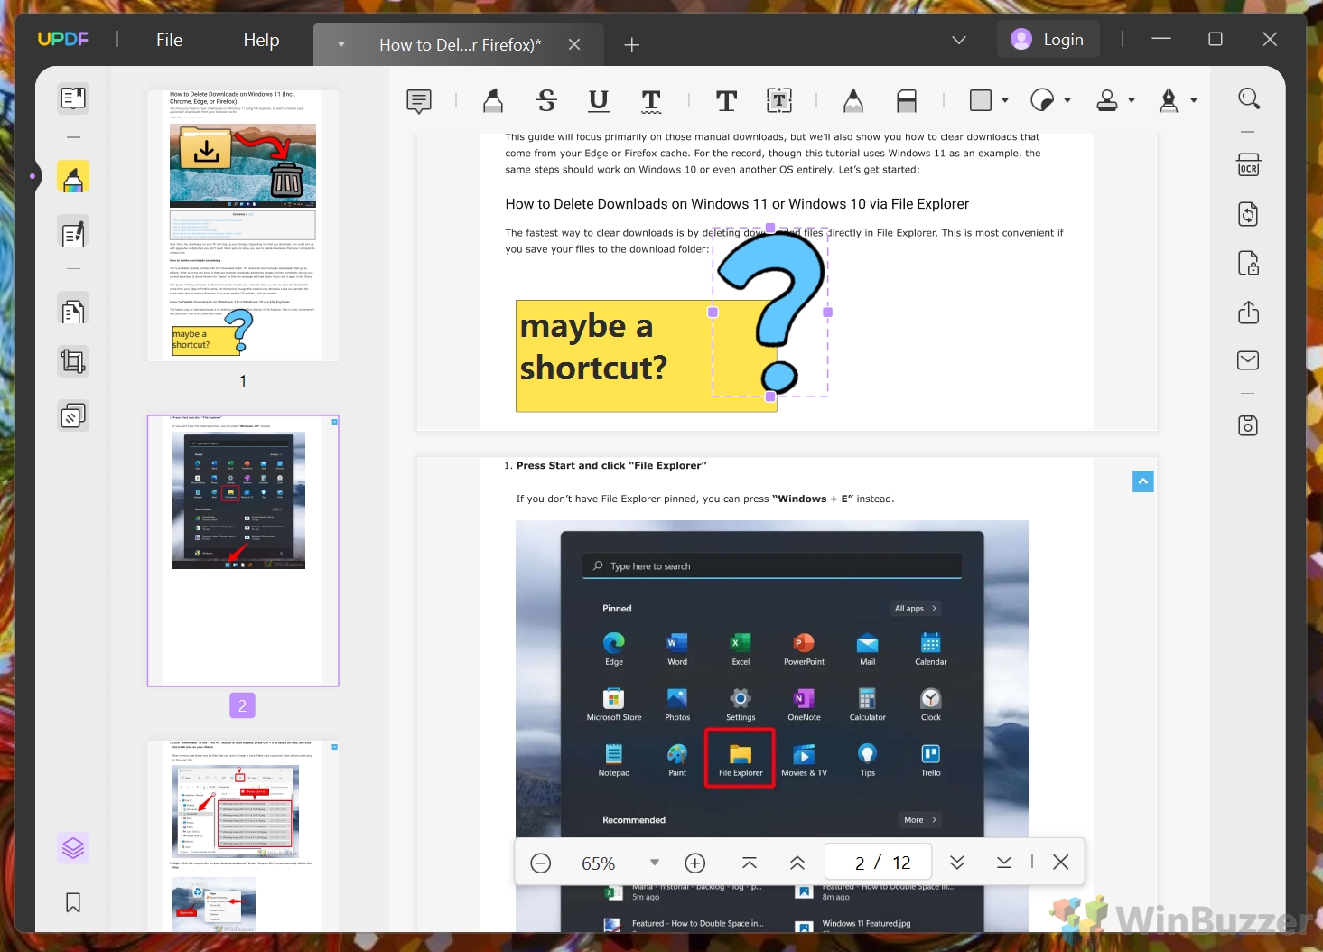1323x952 pixels.
Task: Go to the first page
Action: click(x=750, y=863)
